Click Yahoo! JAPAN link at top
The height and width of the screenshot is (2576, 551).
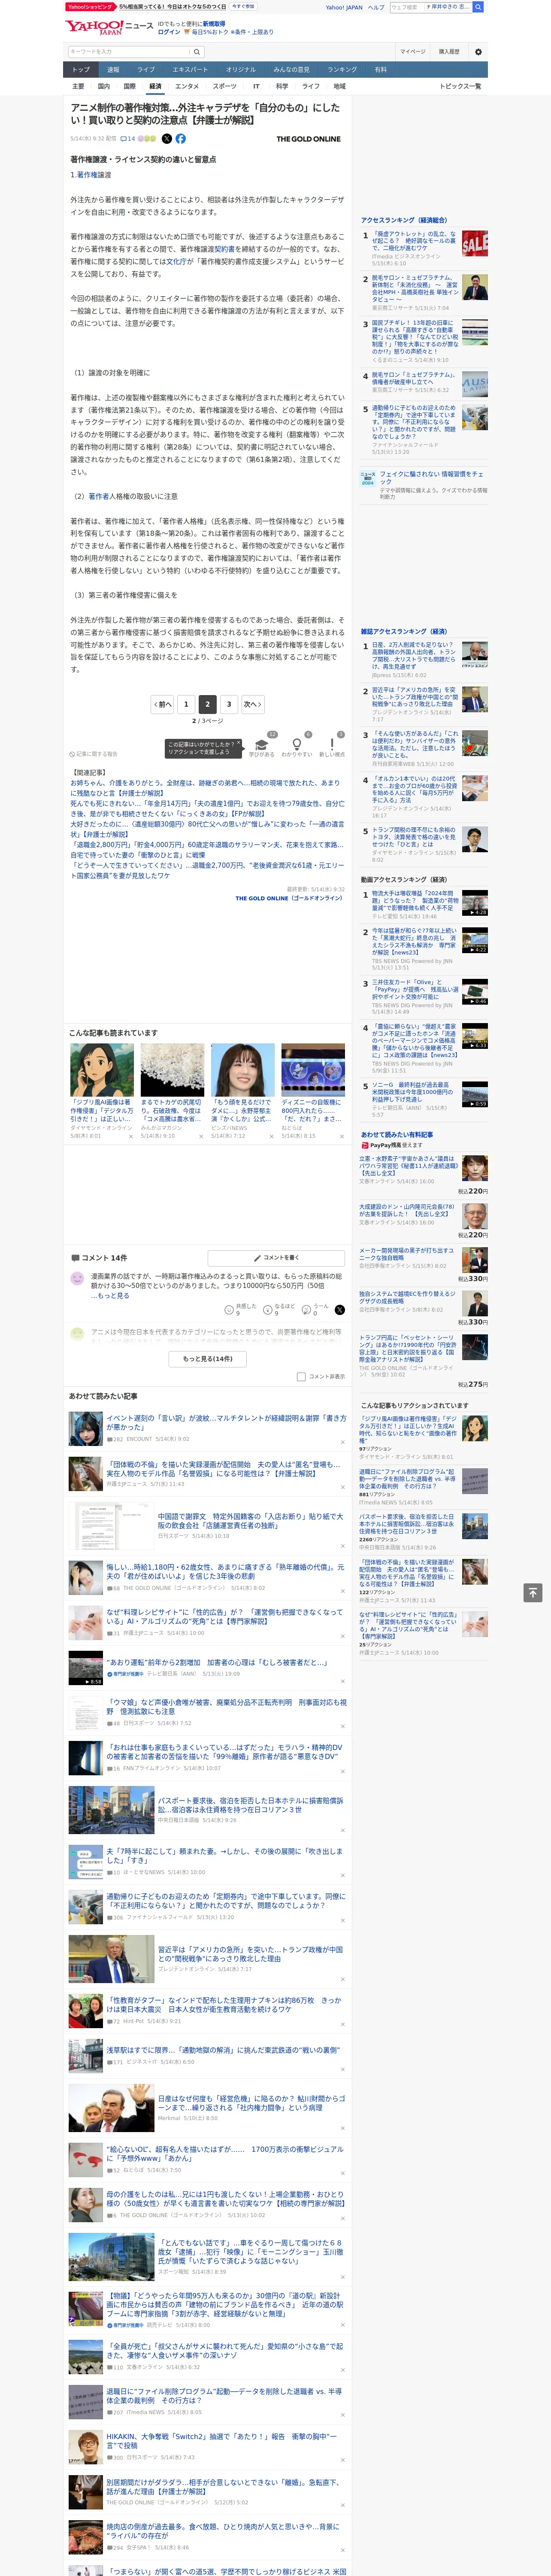pyautogui.click(x=344, y=7)
